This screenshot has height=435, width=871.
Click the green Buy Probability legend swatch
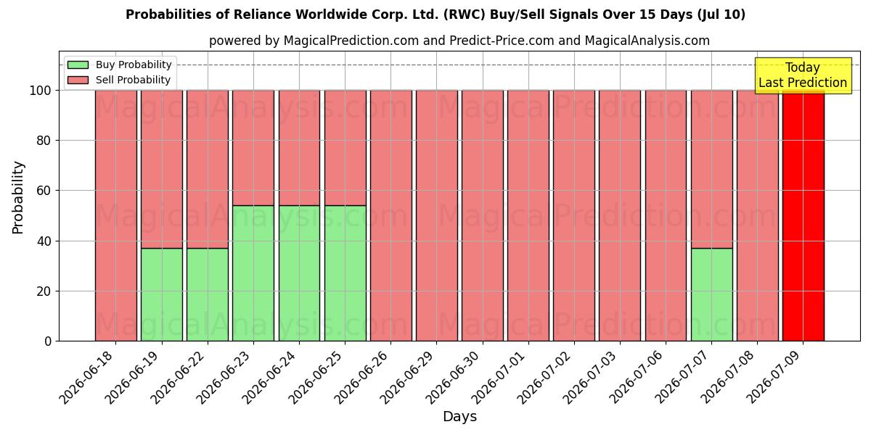pyautogui.click(x=78, y=65)
